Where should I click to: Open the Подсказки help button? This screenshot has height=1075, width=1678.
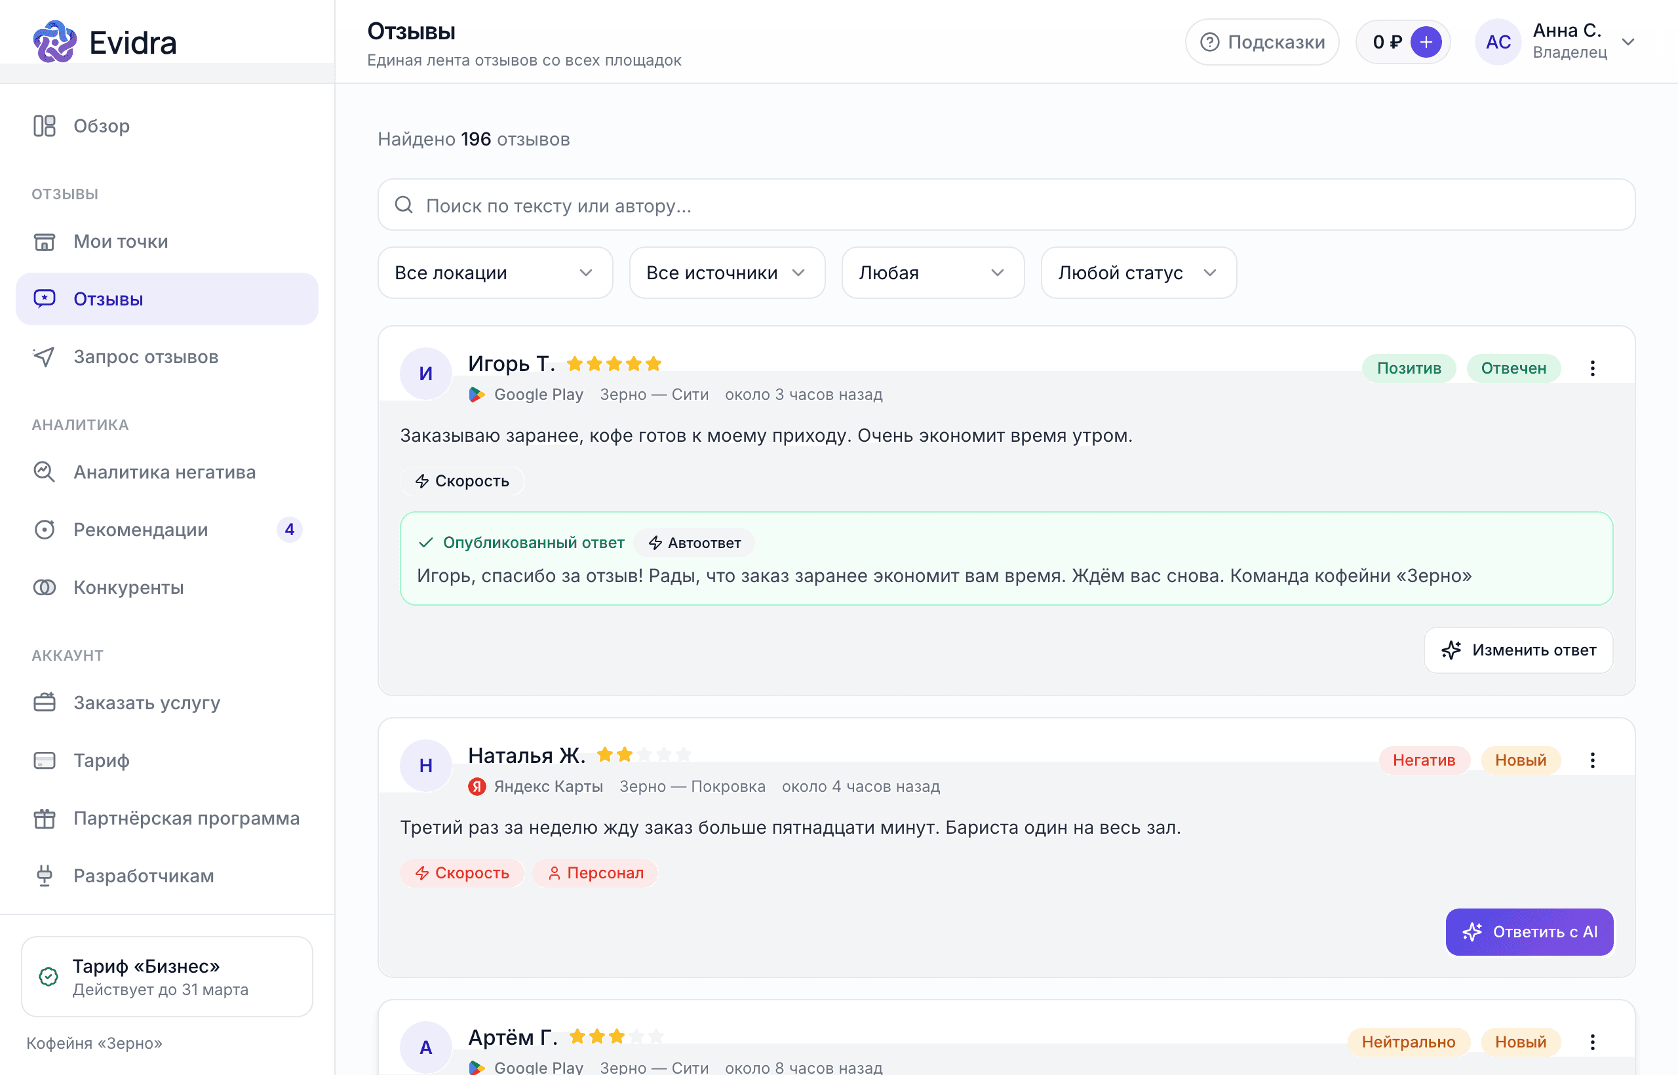tap(1262, 42)
